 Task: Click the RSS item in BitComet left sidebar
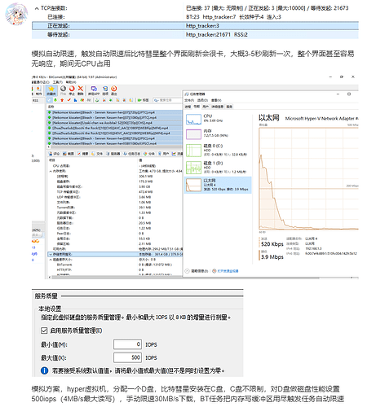point(35,100)
